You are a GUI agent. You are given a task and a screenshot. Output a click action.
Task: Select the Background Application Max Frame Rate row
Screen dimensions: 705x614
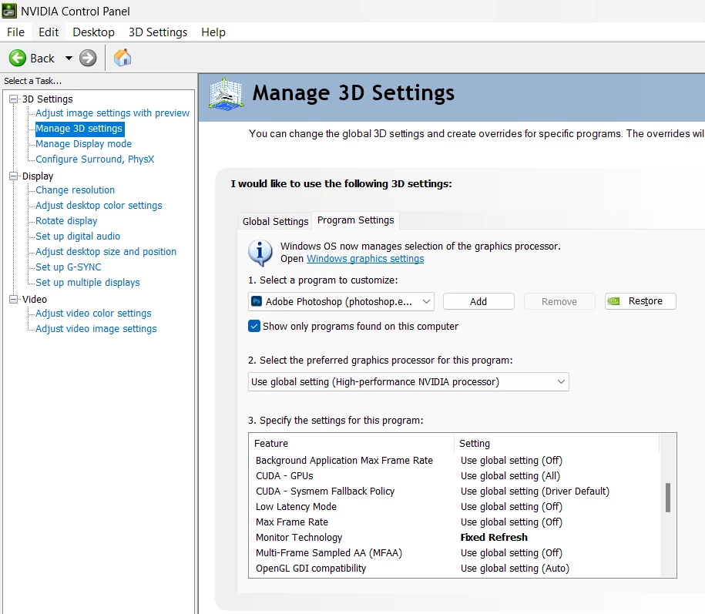(x=454, y=460)
